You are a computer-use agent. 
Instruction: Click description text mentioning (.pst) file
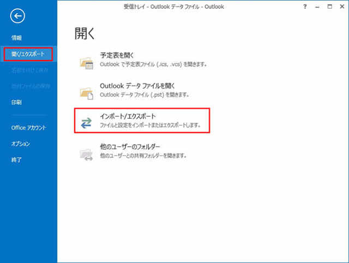tap(144, 95)
